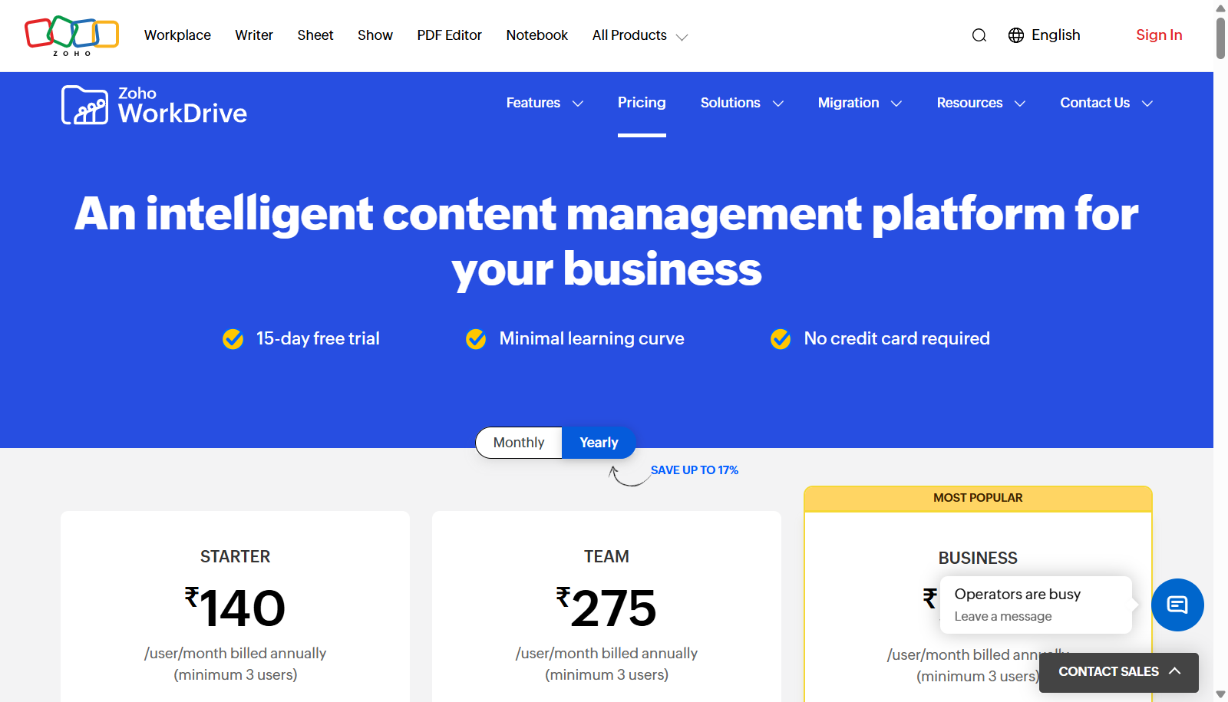The height and width of the screenshot is (702, 1228).
Task: Expand the Contact Us menu chevron
Action: 1147,104
